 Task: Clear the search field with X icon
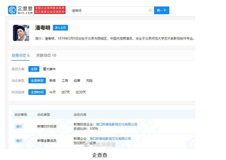coord(150,11)
